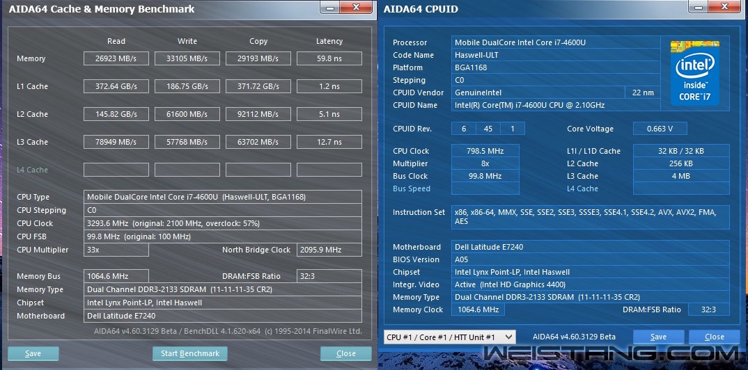Click the L1I / L1D Cache 32 KB value

(x=680, y=151)
